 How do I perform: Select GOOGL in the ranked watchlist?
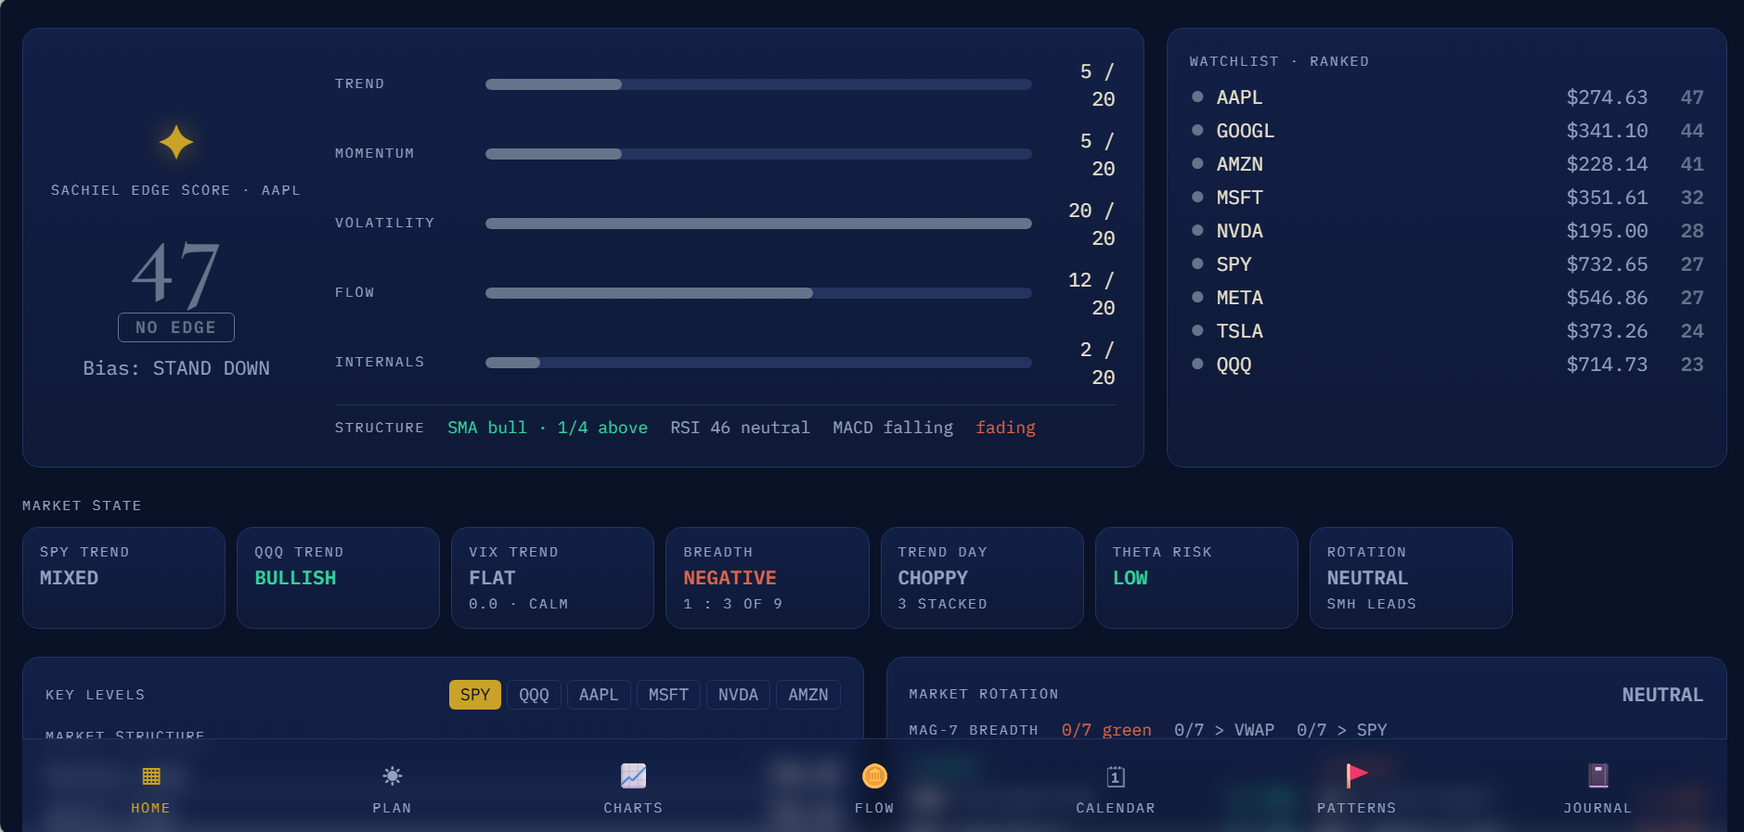1446,131
